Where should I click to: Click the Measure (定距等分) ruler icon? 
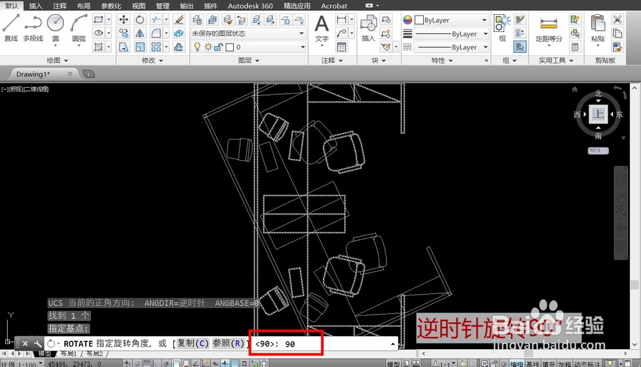549,28
